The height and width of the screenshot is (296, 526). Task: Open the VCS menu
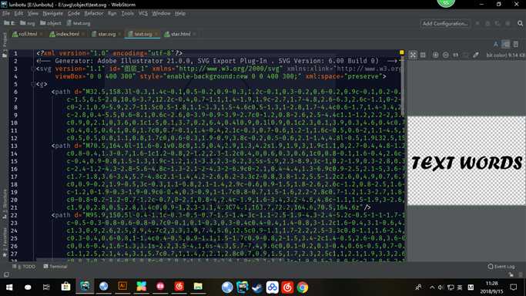pyautogui.click(x=143, y=13)
